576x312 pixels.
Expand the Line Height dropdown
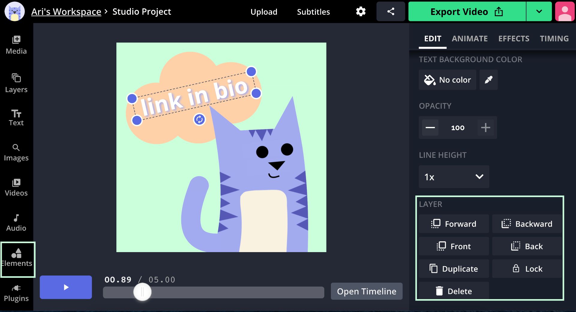[x=454, y=177]
